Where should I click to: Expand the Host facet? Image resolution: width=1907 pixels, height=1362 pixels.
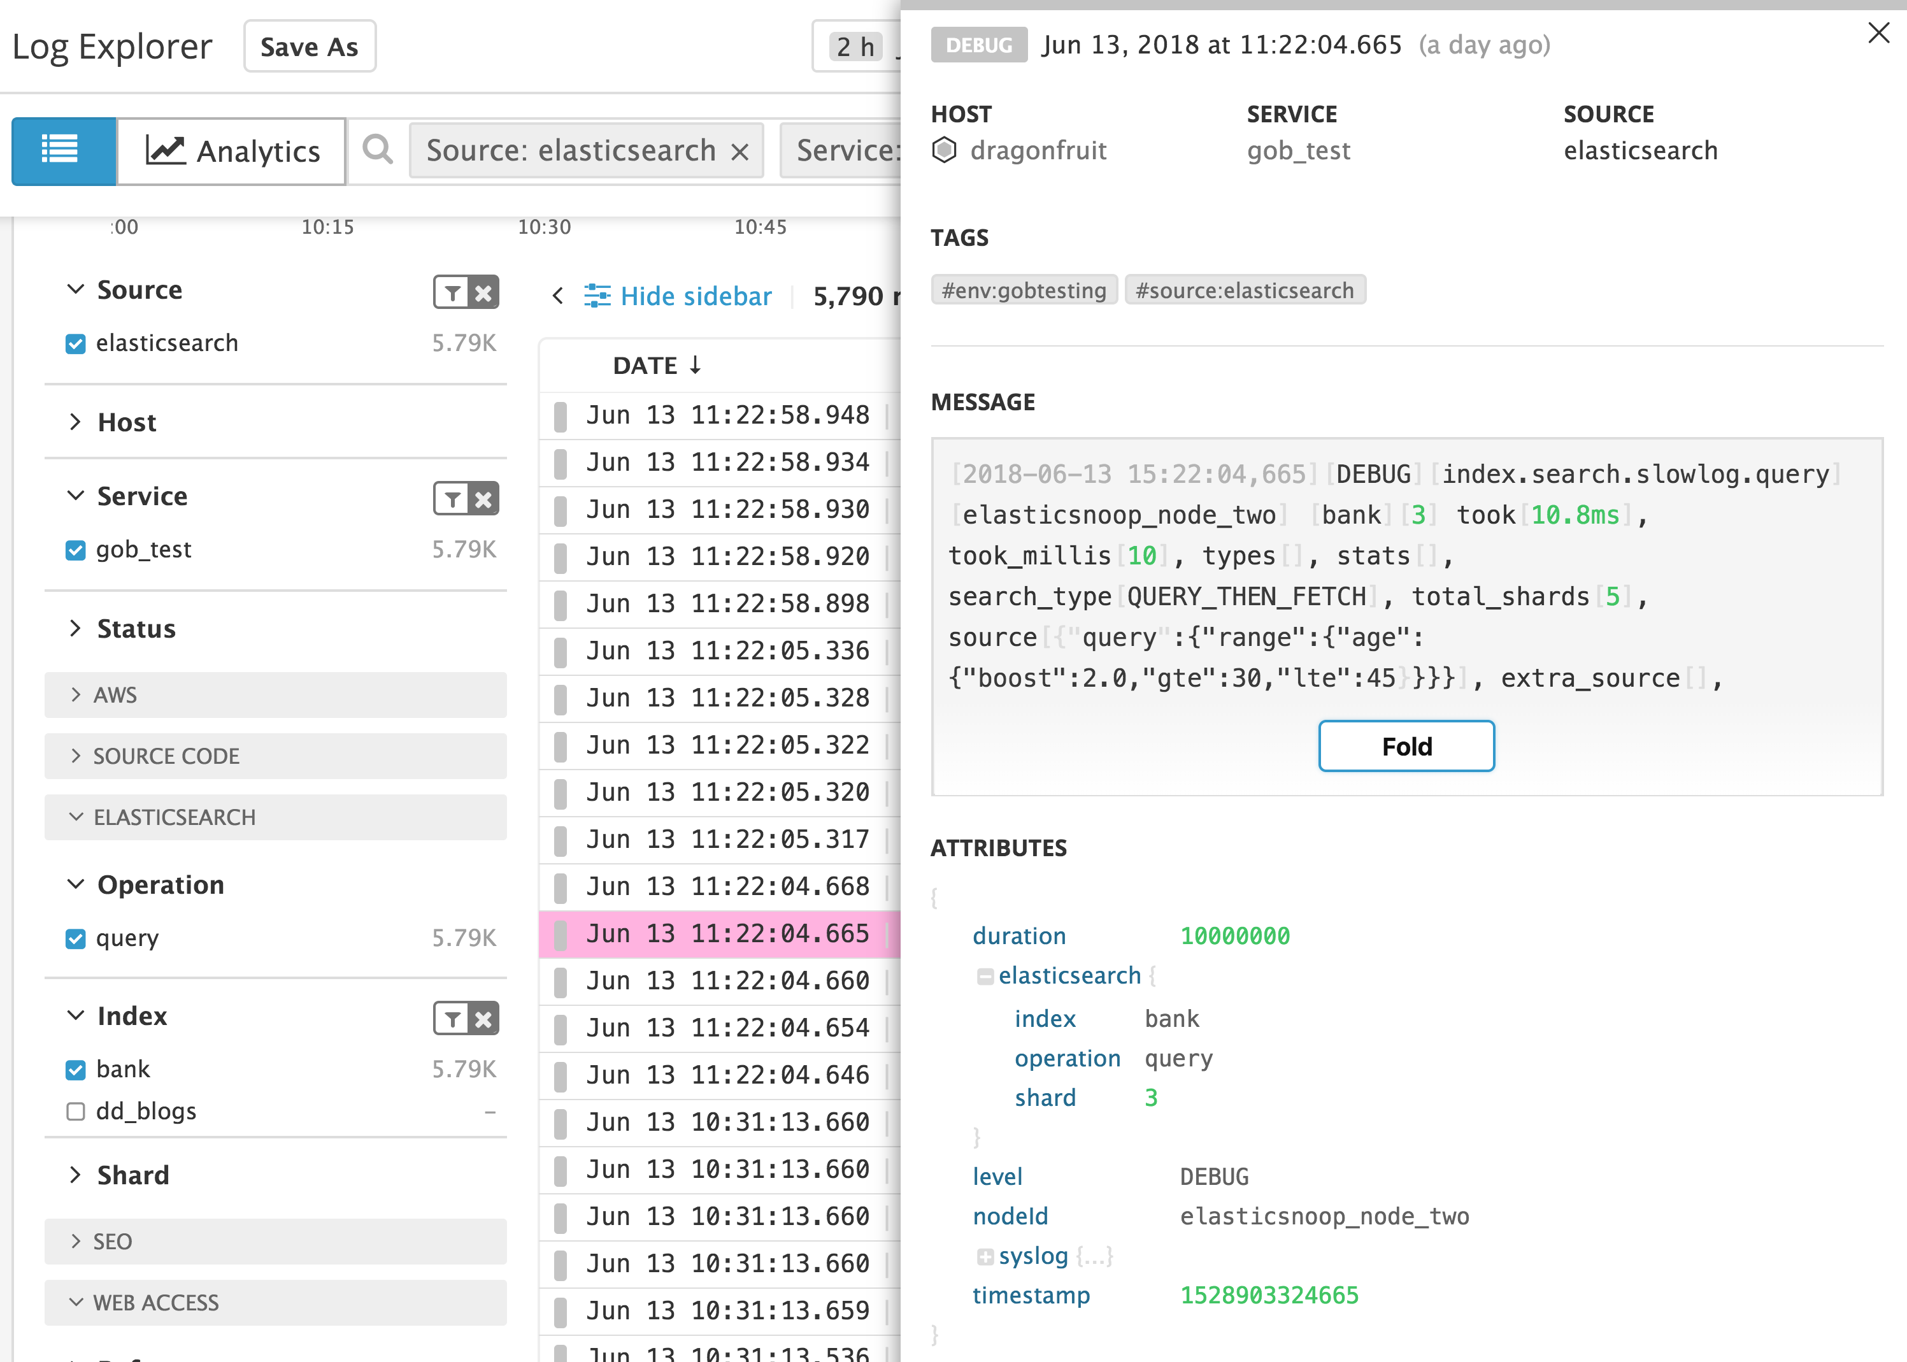(75, 423)
